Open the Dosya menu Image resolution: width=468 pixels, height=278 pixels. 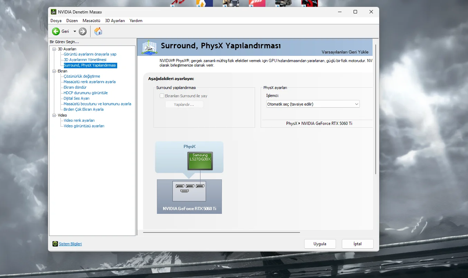click(56, 21)
